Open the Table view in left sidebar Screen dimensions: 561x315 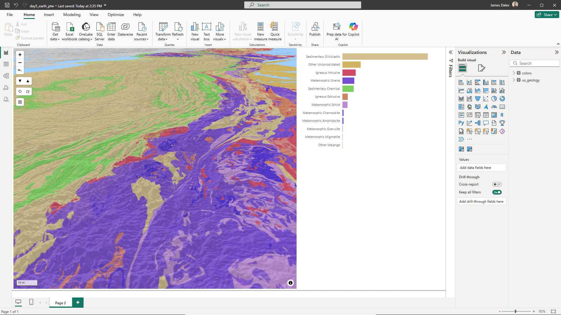pyautogui.click(x=6, y=64)
